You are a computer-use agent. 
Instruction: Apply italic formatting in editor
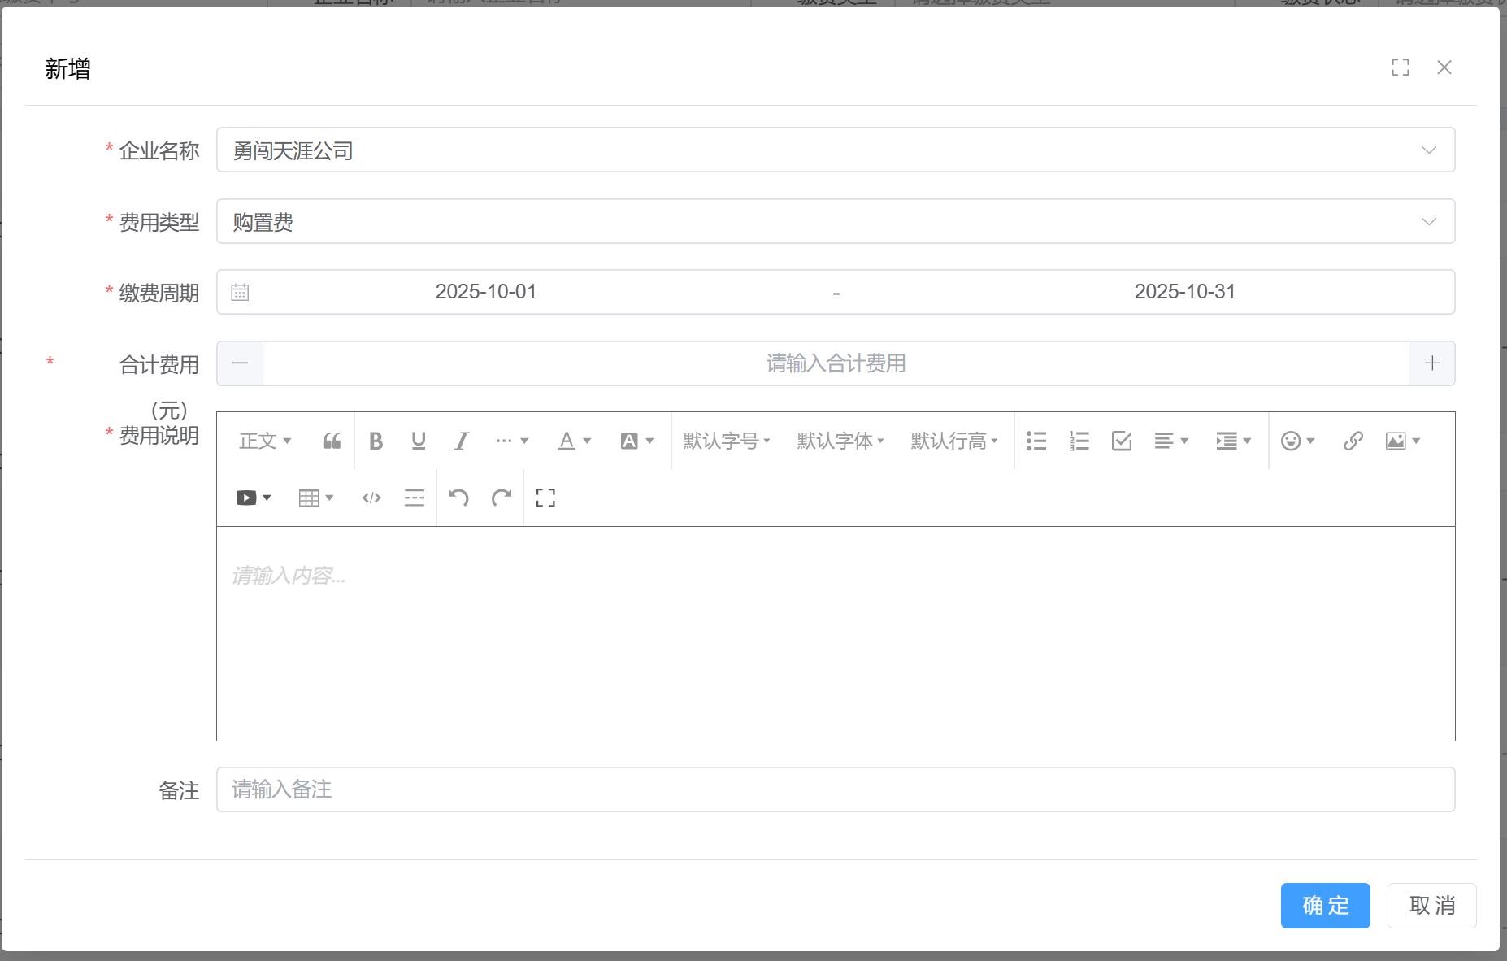pyautogui.click(x=462, y=441)
